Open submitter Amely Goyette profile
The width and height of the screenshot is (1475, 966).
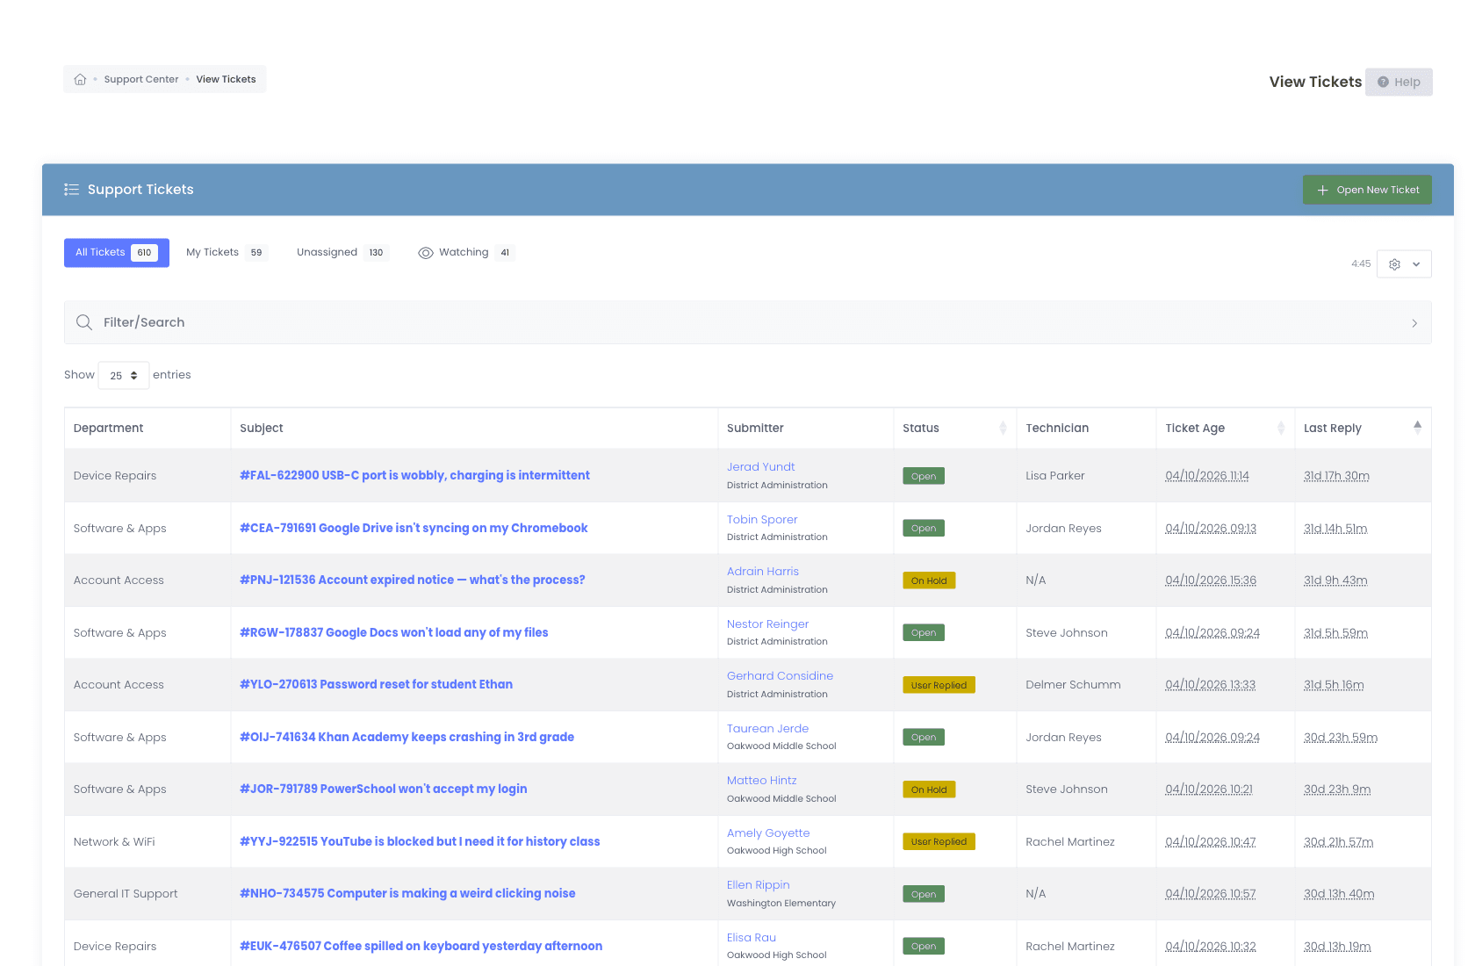[768, 833]
